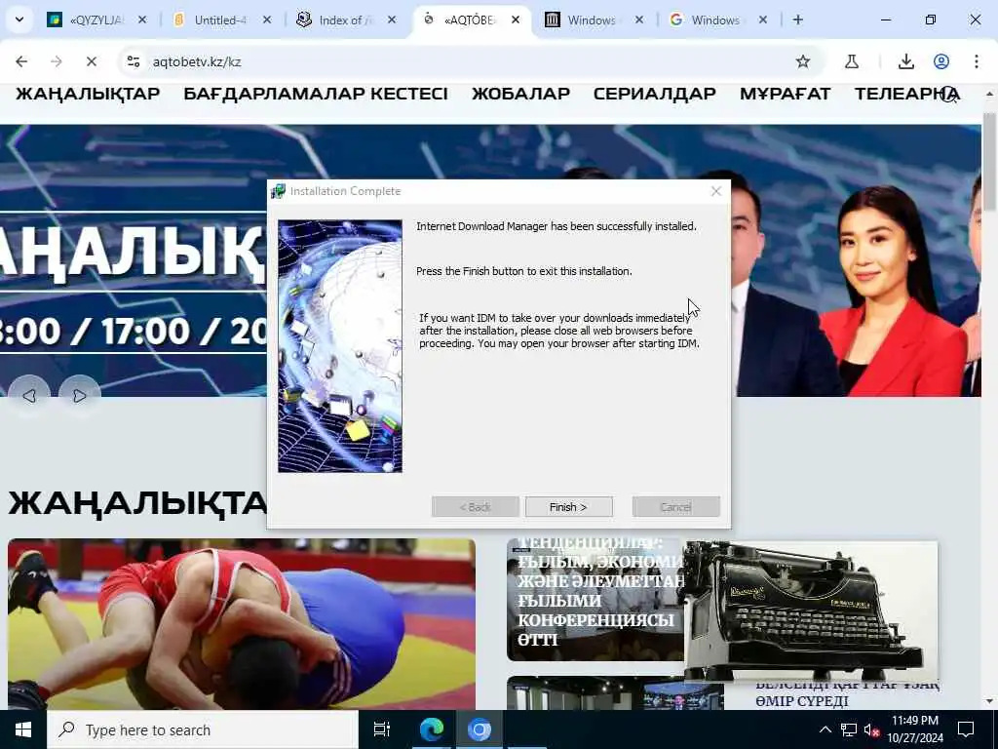998x749 pixels.
Task: View site information icon in address bar
Action: point(134,61)
